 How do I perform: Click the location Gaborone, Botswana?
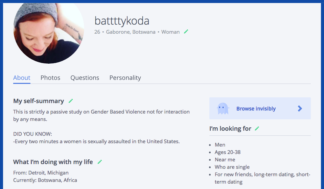pos(131,32)
